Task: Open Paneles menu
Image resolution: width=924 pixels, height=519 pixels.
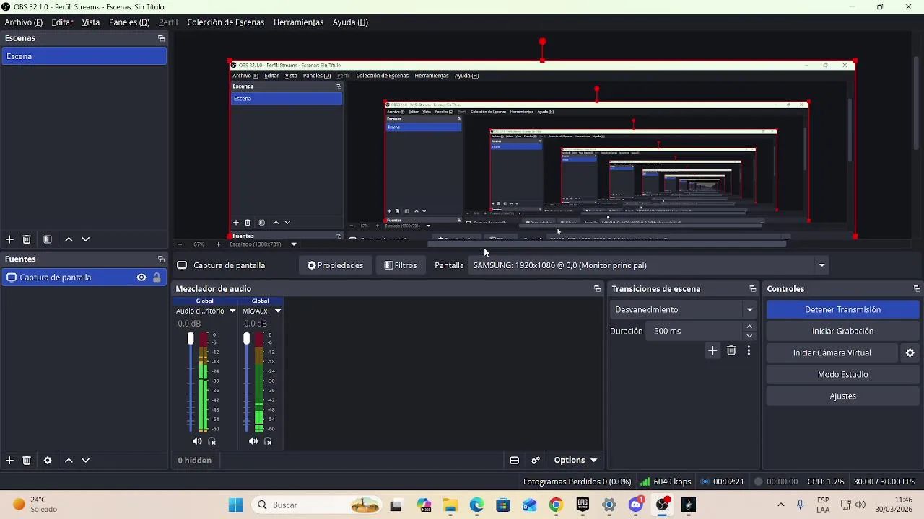Action: 129,22
